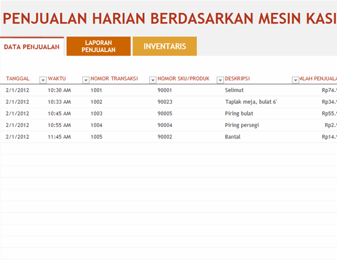This screenshot has width=337, height=260.
Task: Select the Bantal description cell
Action: pyautogui.click(x=233, y=136)
